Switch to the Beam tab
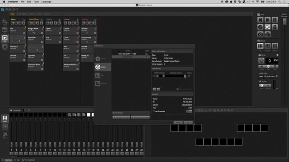 [13, 14]
